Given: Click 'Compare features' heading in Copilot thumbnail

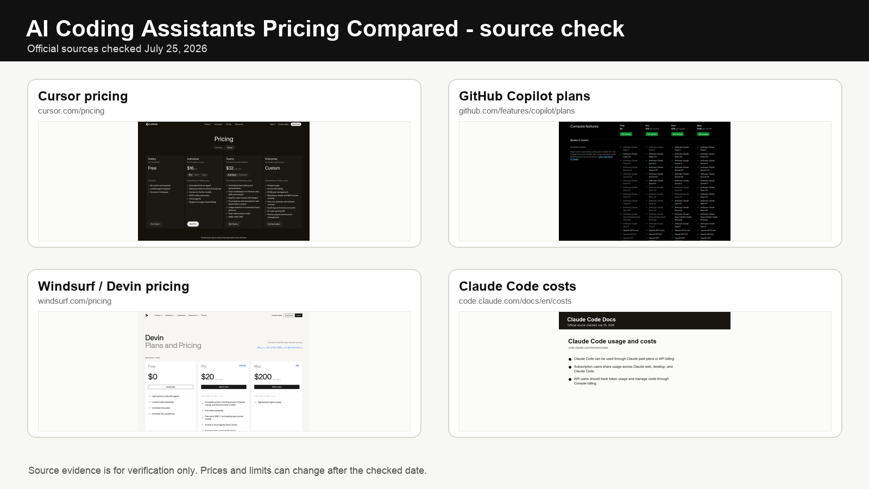Looking at the screenshot, I should click(x=584, y=127).
